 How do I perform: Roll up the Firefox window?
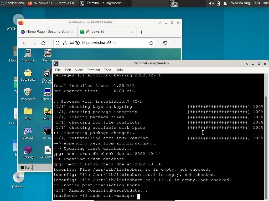coord(160,23)
